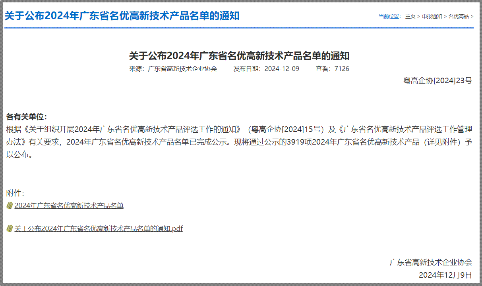Open the 2024年广东省名优高新技术产品名单 attachment link
Screen dimensions: 482x286
pyautogui.click(x=69, y=206)
